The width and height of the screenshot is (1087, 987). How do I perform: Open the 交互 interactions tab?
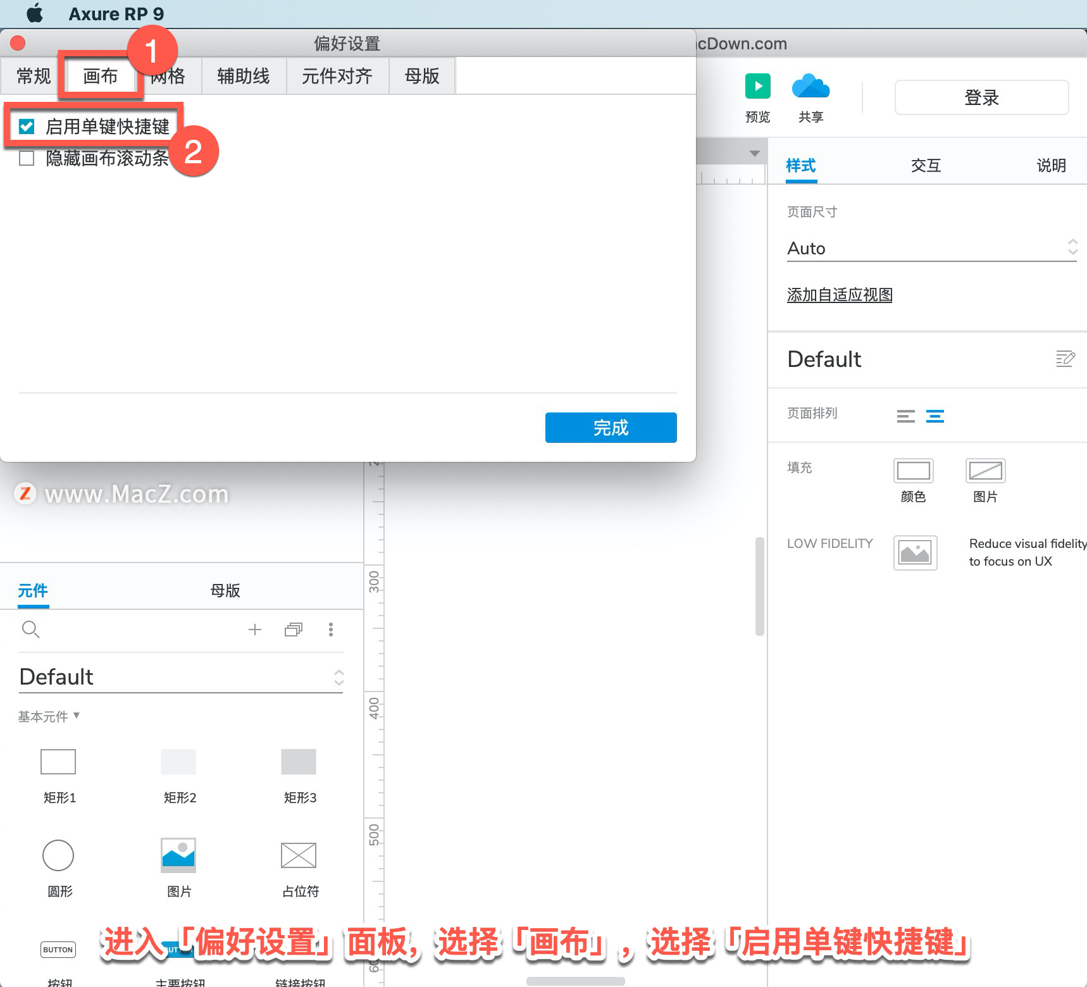point(926,166)
